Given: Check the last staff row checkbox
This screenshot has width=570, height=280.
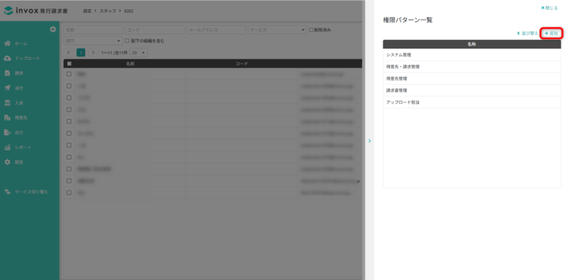Looking at the screenshot, I should (x=69, y=193).
